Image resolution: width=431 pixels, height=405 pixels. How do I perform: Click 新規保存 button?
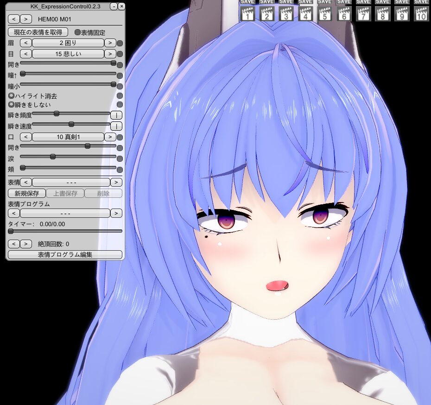[x=27, y=193]
